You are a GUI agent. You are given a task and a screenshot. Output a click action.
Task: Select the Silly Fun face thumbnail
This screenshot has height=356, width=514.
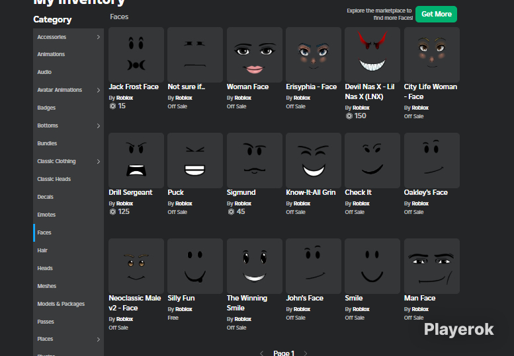coord(195,266)
